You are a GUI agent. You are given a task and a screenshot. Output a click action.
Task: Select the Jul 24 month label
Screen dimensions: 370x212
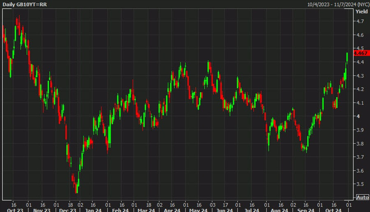(252, 210)
